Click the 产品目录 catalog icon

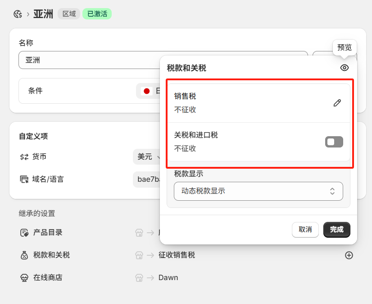pos(23,233)
